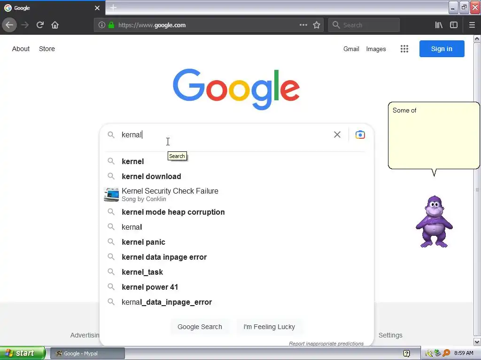This screenshot has width=481, height=360.
Task: Close the Google tab
Action: click(x=97, y=8)
